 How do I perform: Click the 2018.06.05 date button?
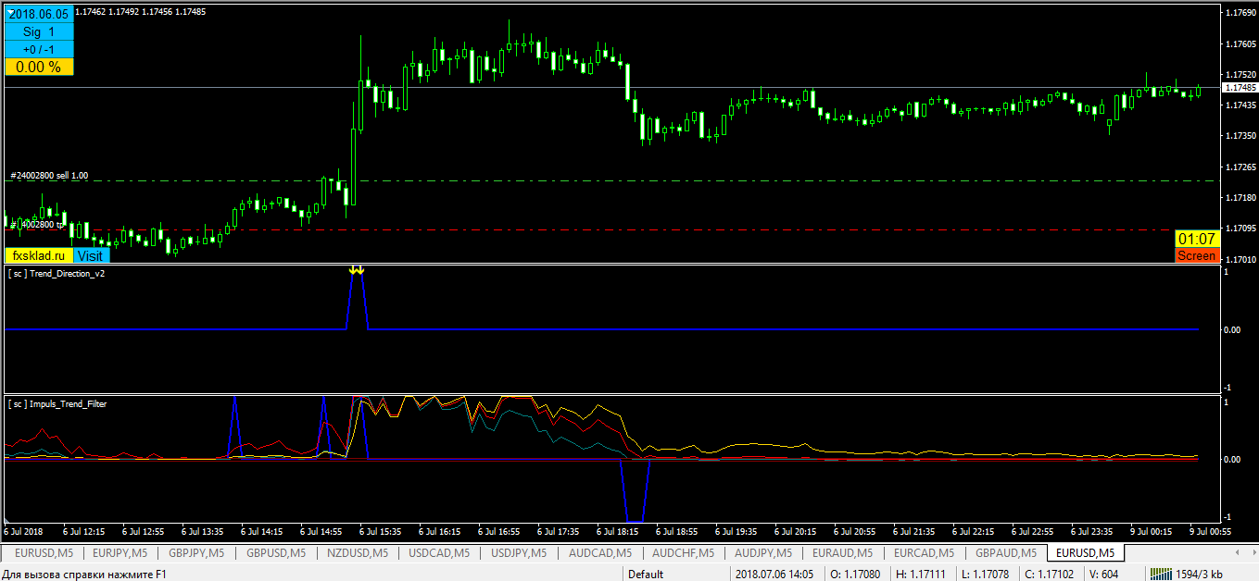coord(39,15)
